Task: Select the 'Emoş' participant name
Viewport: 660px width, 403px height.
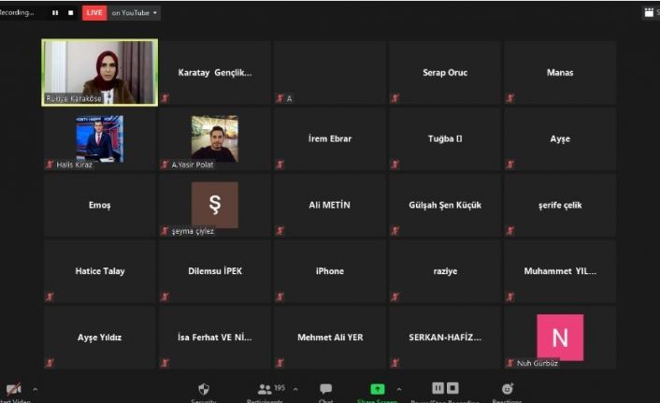Action: (100, 205)
